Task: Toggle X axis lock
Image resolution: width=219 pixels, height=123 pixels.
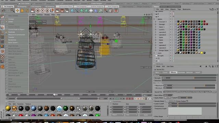Action: point(38,11)
